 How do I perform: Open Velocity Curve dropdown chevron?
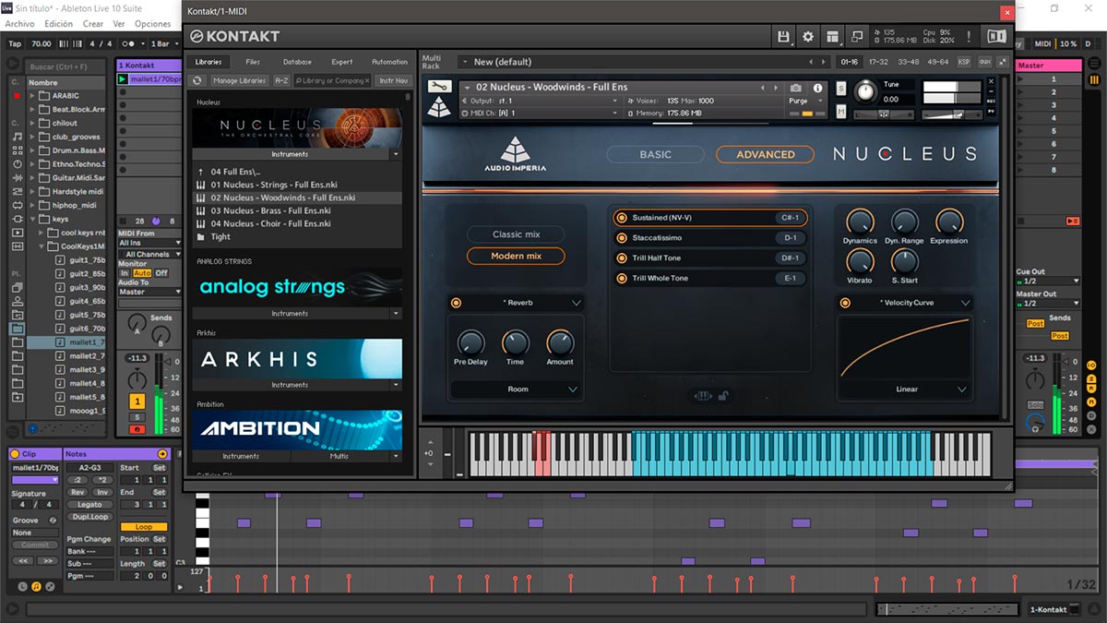pyautogui.click(x=964, y=303)
